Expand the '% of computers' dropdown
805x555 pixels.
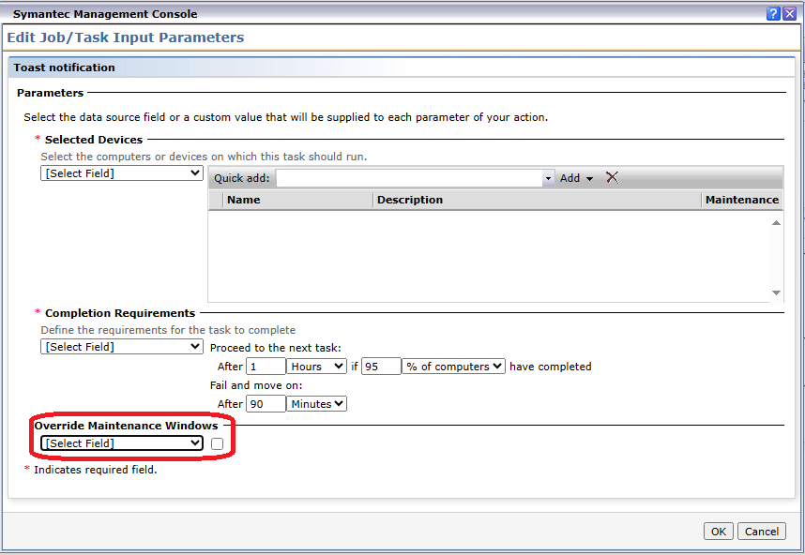454,367
